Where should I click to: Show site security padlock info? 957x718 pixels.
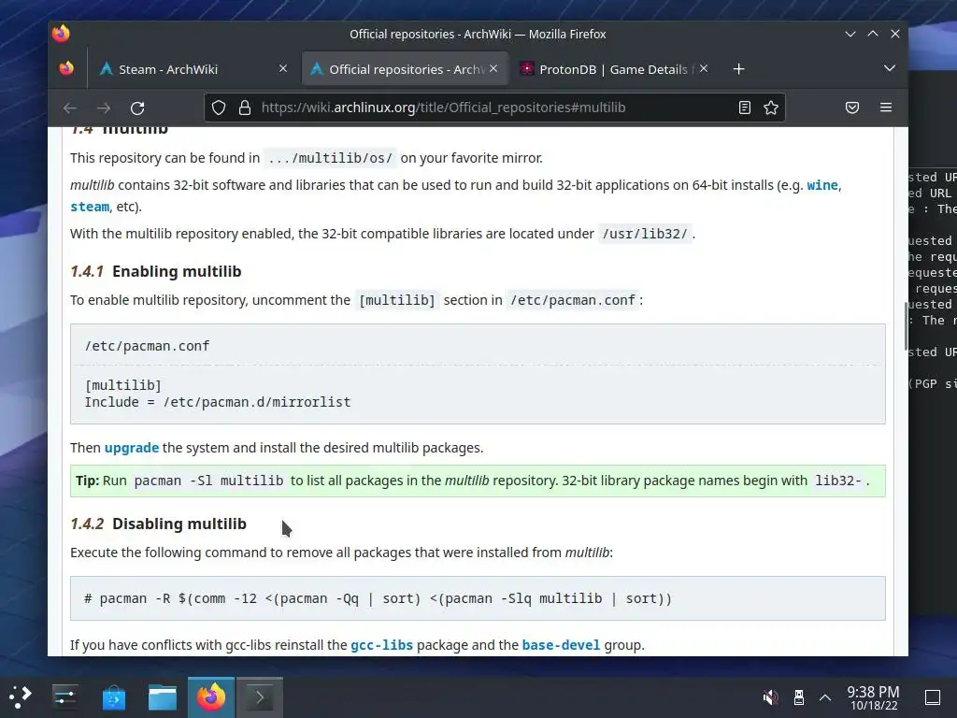click(x=245, y=108)
